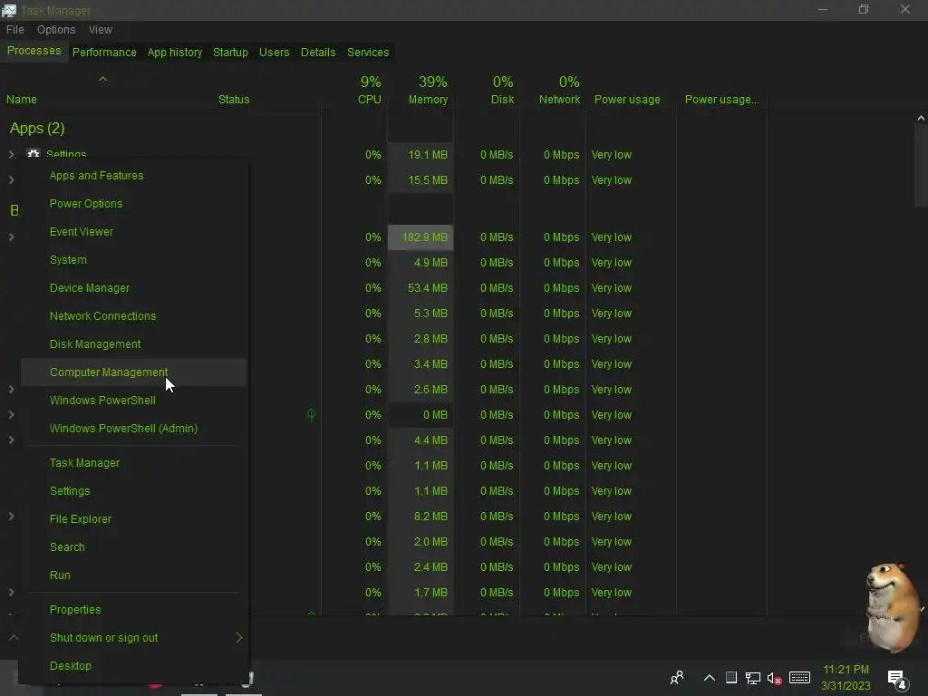Open Event Viewer from the menu

[x=81, y=232]
